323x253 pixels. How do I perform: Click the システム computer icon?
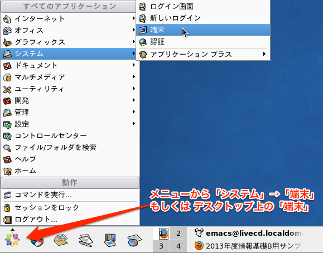[x=7, y=54]
